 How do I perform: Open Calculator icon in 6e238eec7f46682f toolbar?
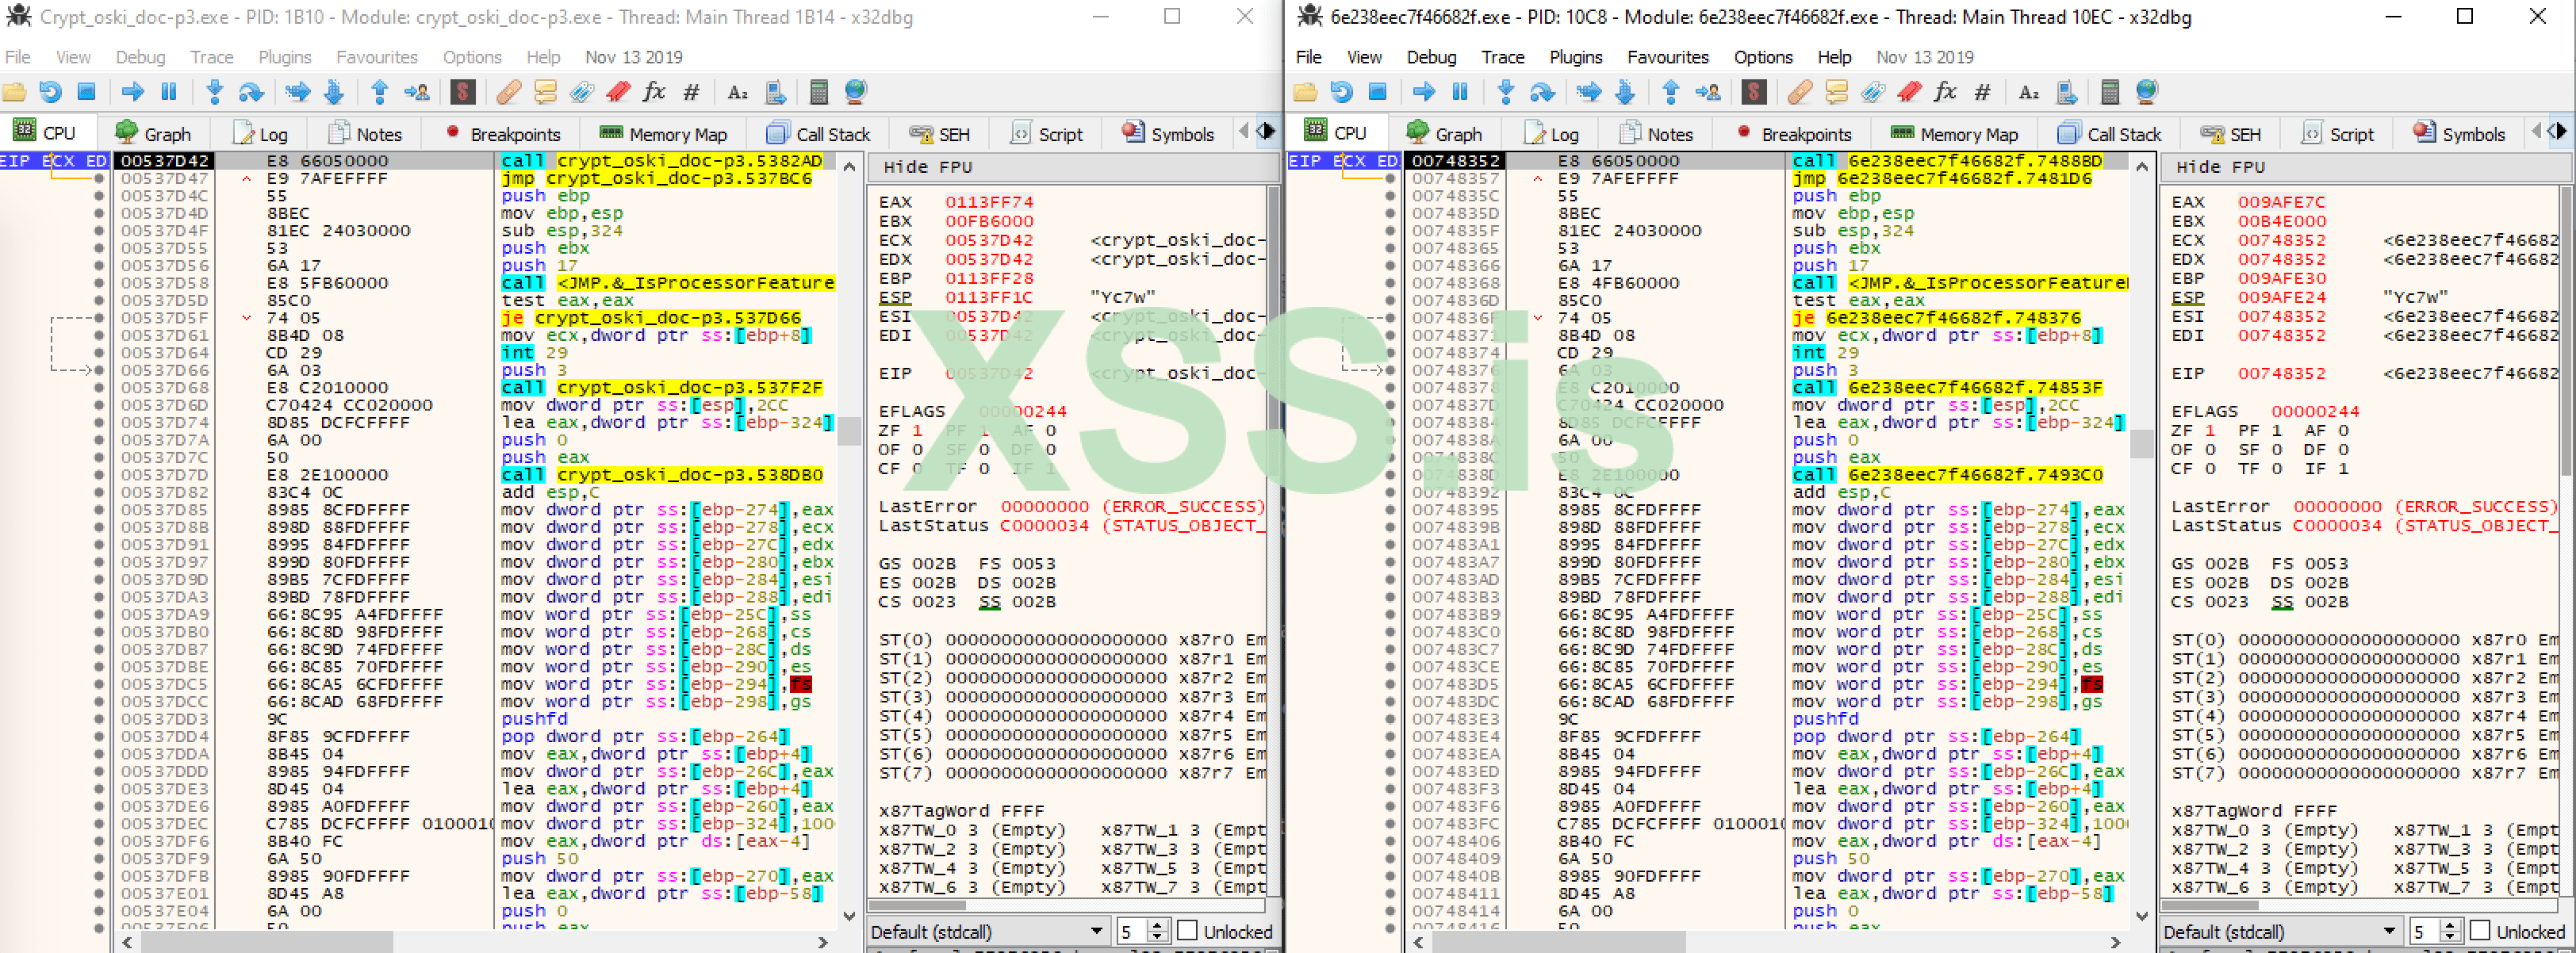(x=2109, y=93)
